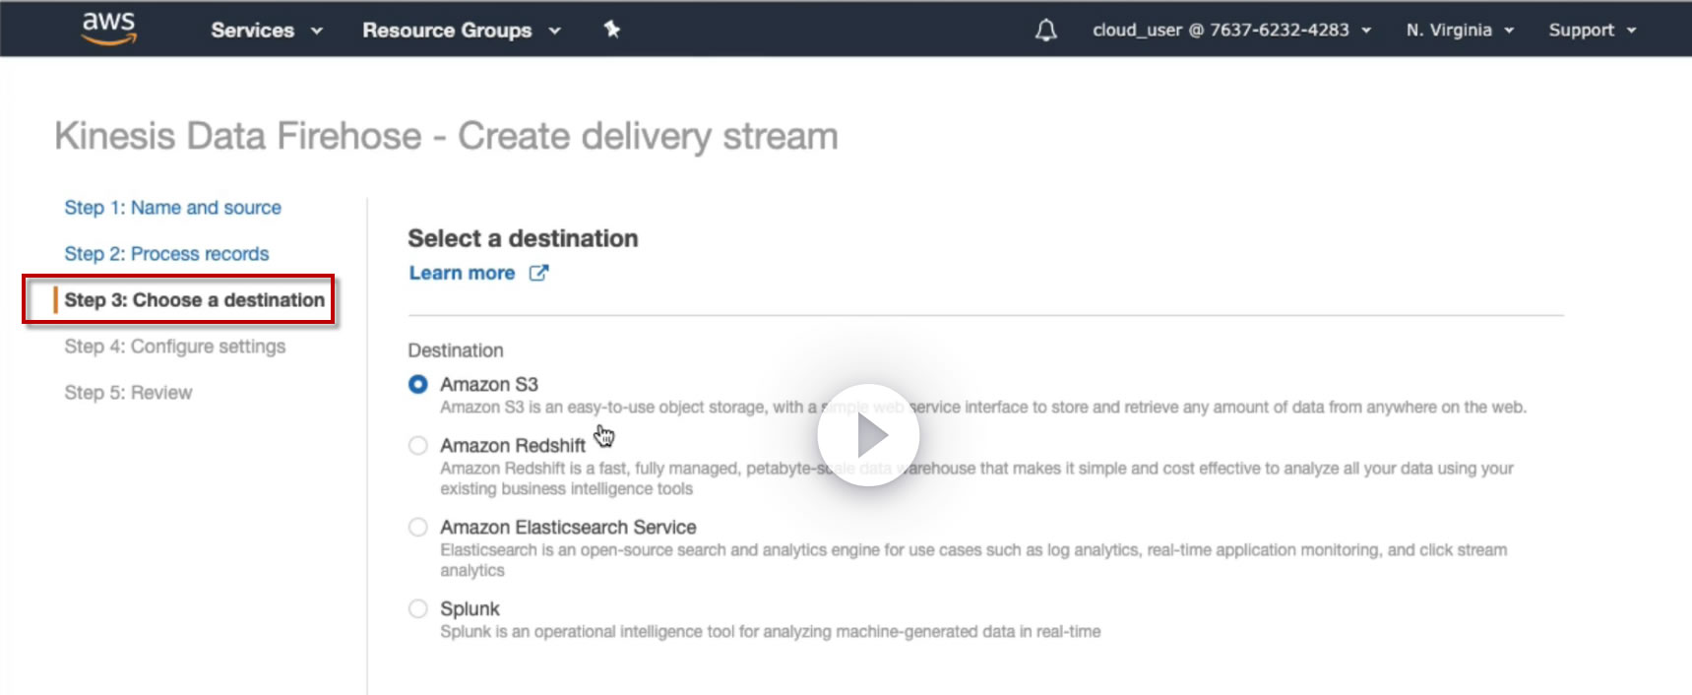Viewport: 1692px width, 695px height.
Task: Click the 'Destination' field label
Action: pyautogui.click(x=456, y=350)
